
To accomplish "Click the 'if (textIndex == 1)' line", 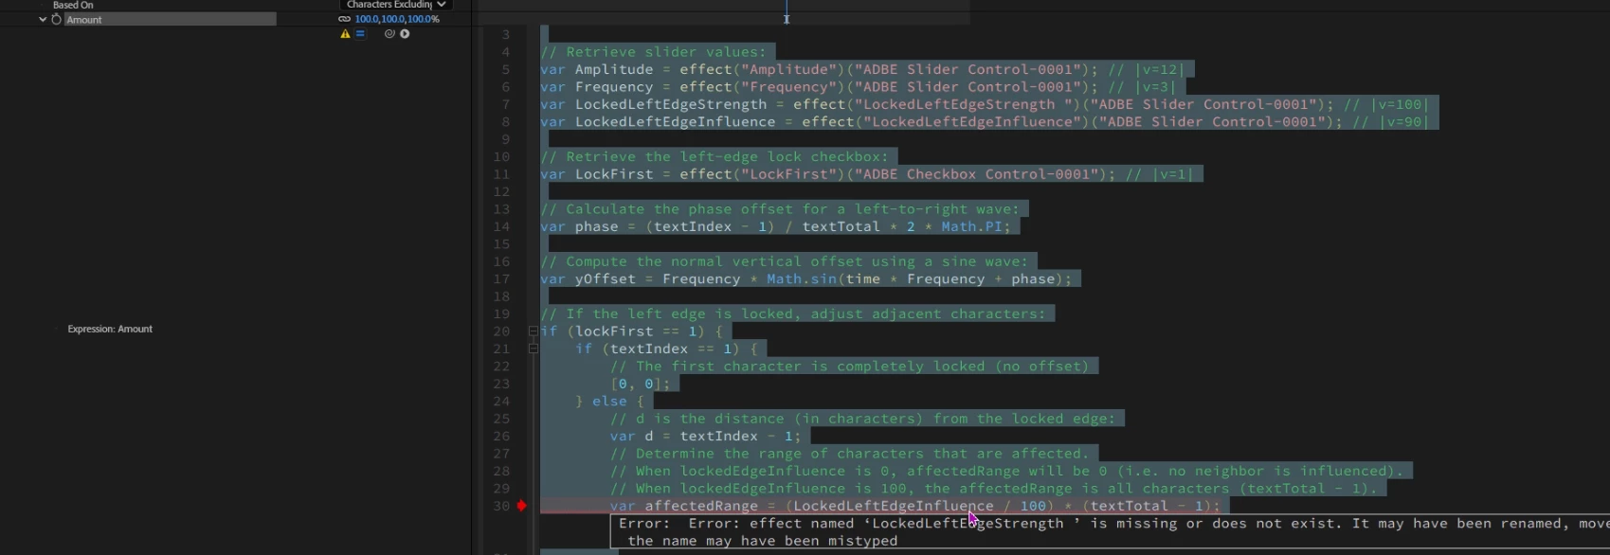I will (666, 349).
